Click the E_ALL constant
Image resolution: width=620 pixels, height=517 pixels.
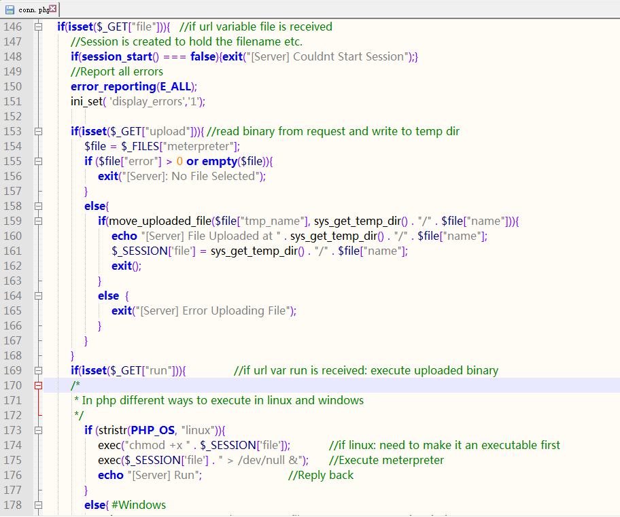(x=175, y=86)
